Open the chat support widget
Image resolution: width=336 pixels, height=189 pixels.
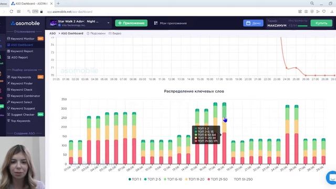[331, 177]
